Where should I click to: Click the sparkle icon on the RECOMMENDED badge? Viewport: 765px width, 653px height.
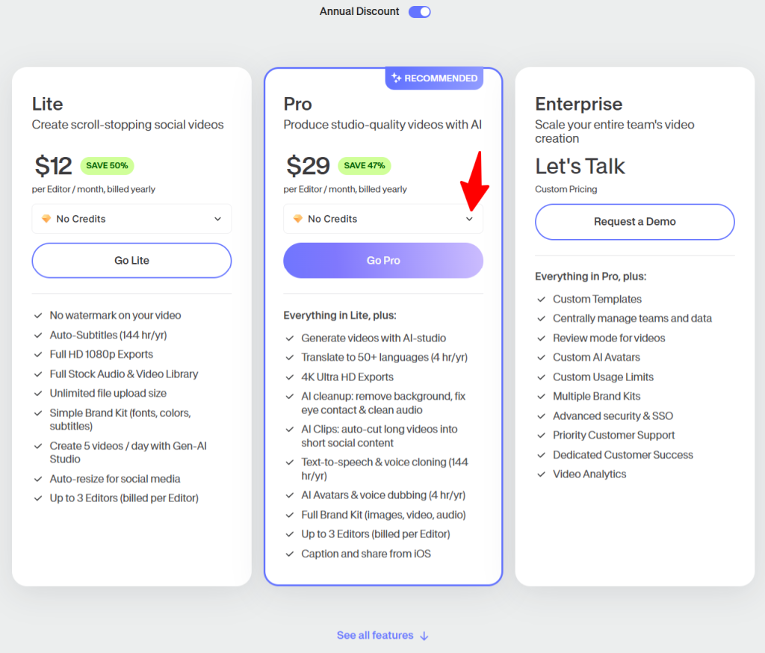click(395, 78)
